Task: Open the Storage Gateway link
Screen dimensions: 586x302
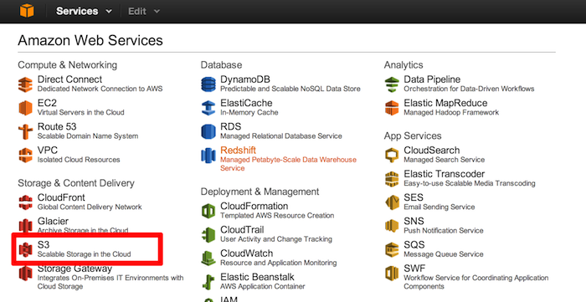Action: coord(75,269)
